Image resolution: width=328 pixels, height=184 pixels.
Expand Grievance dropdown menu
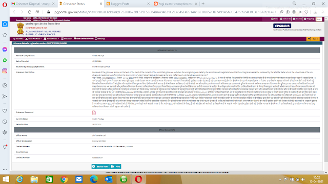pyautogui.click(x=67, y=39)
